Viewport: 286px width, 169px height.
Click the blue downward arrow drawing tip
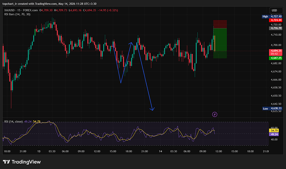[x=152, y=109]
